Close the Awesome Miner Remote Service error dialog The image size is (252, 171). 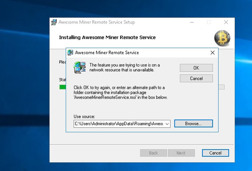[x=213, y=53]
